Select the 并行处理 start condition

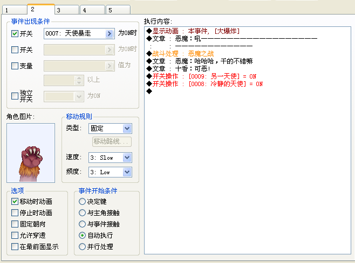pos(82,246)
